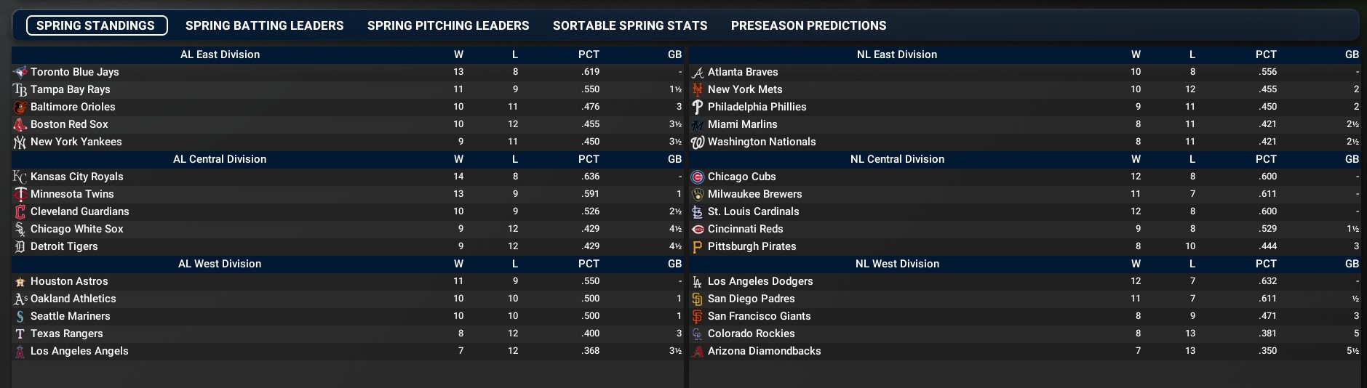Open the Kansas City Royals team link

pyautogui.click(x=77, y=177)
